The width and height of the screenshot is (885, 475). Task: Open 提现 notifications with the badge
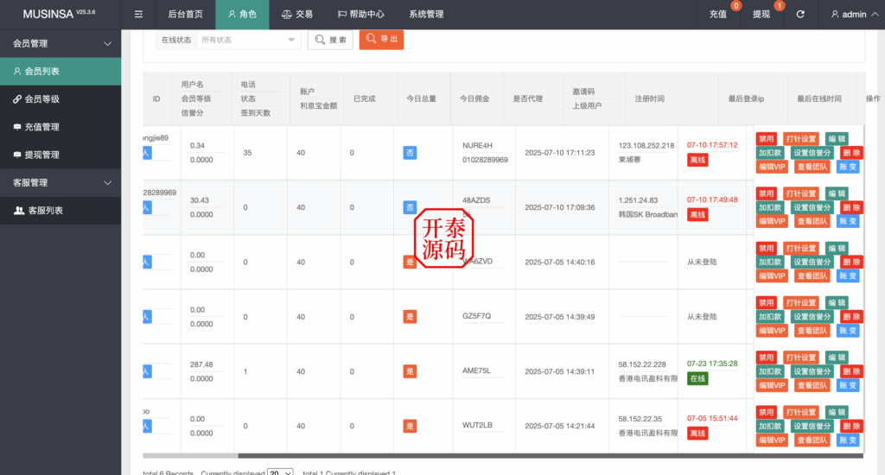click(761, 15)
